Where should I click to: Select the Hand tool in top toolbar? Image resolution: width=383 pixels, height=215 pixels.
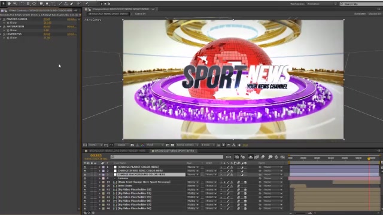[10, 4]
